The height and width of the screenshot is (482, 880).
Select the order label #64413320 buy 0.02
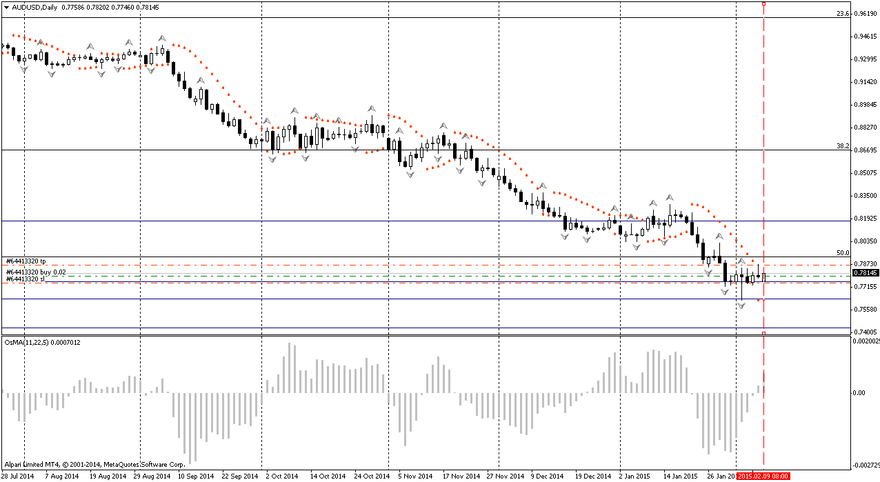36,272
